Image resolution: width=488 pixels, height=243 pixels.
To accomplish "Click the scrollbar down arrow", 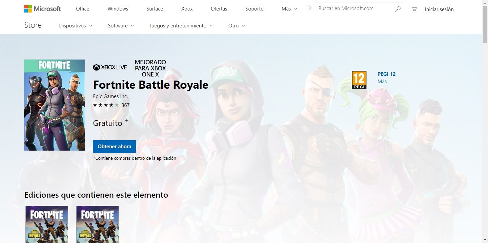I will 485,240.
